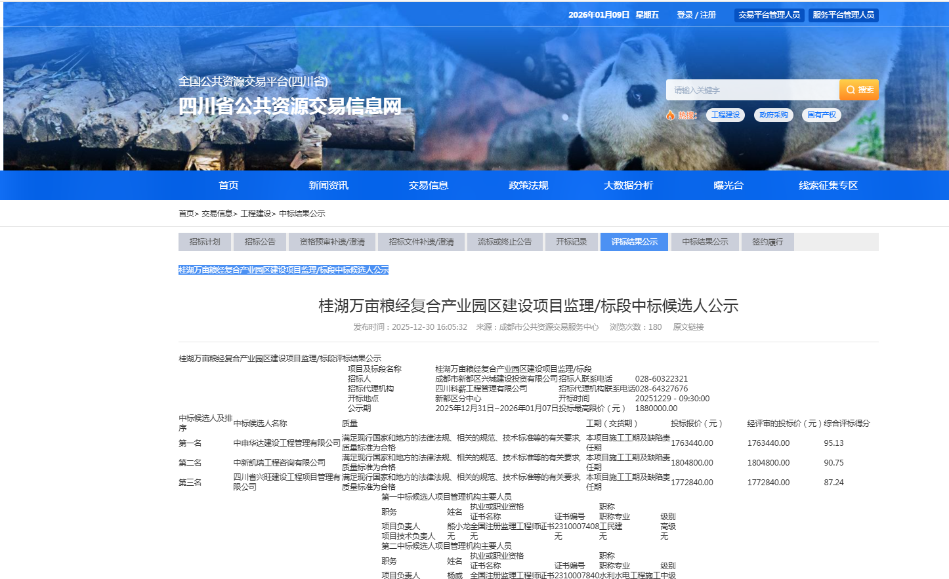Open the 登录 / 注册 login link
Screen dimensions: 949x579
696,14
